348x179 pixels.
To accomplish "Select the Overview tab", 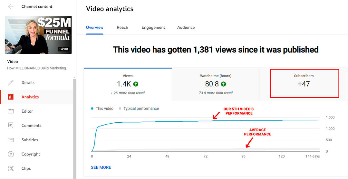I will tap(95, 27).
